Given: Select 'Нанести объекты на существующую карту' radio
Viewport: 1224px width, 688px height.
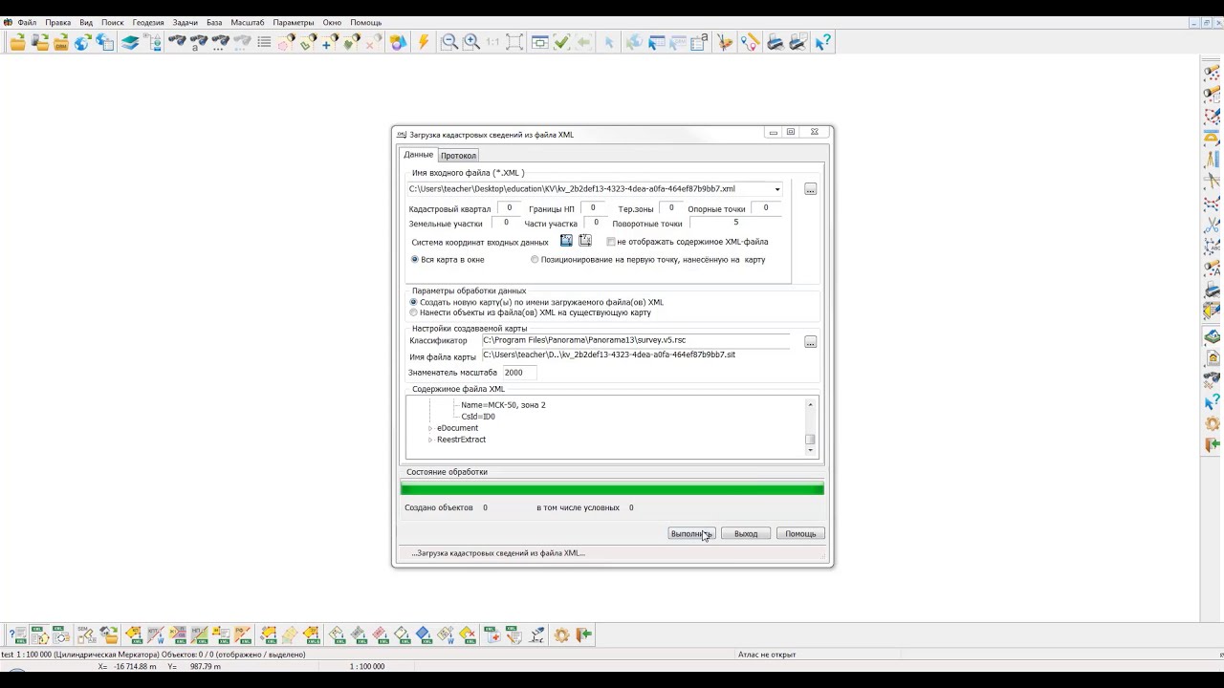Looking at the screenshot, I should [413, 312].
